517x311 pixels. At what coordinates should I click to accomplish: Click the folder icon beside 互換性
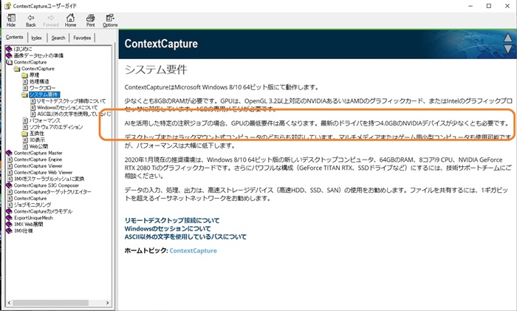pyautogui.click(x=24, y=133)
